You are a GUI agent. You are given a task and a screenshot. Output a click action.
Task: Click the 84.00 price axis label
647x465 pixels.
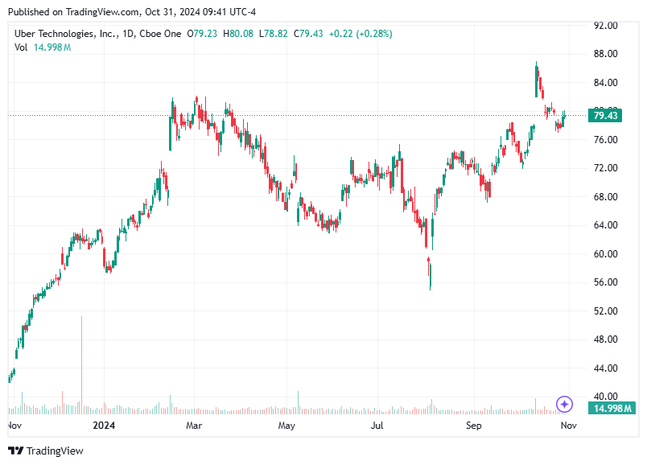point(605,83)
